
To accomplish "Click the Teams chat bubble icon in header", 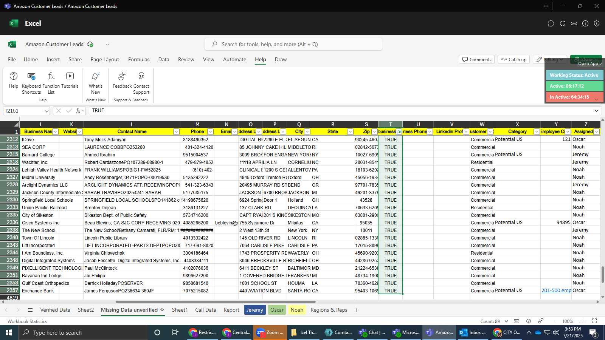I will click(x=551, y=23).
